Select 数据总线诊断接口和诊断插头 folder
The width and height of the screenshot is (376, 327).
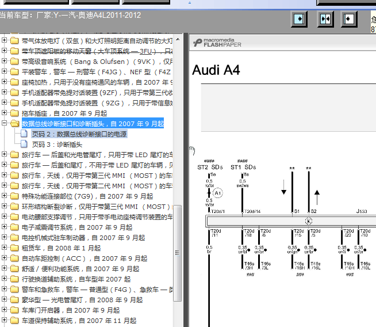(x=93, y=124)
